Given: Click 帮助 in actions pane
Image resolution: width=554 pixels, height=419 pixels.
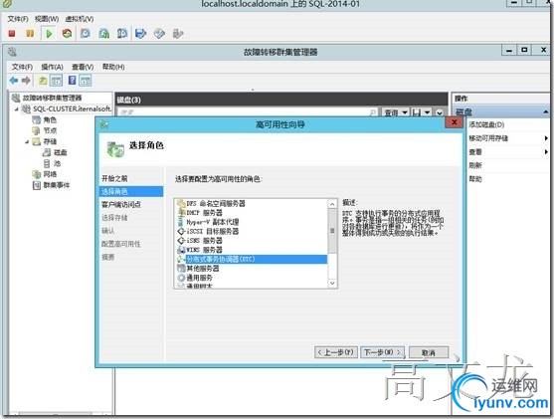Looking at the screenshot, I should (475, 179).
